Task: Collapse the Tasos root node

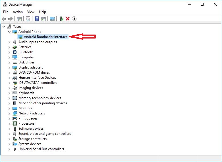Action: click(4, 27)
